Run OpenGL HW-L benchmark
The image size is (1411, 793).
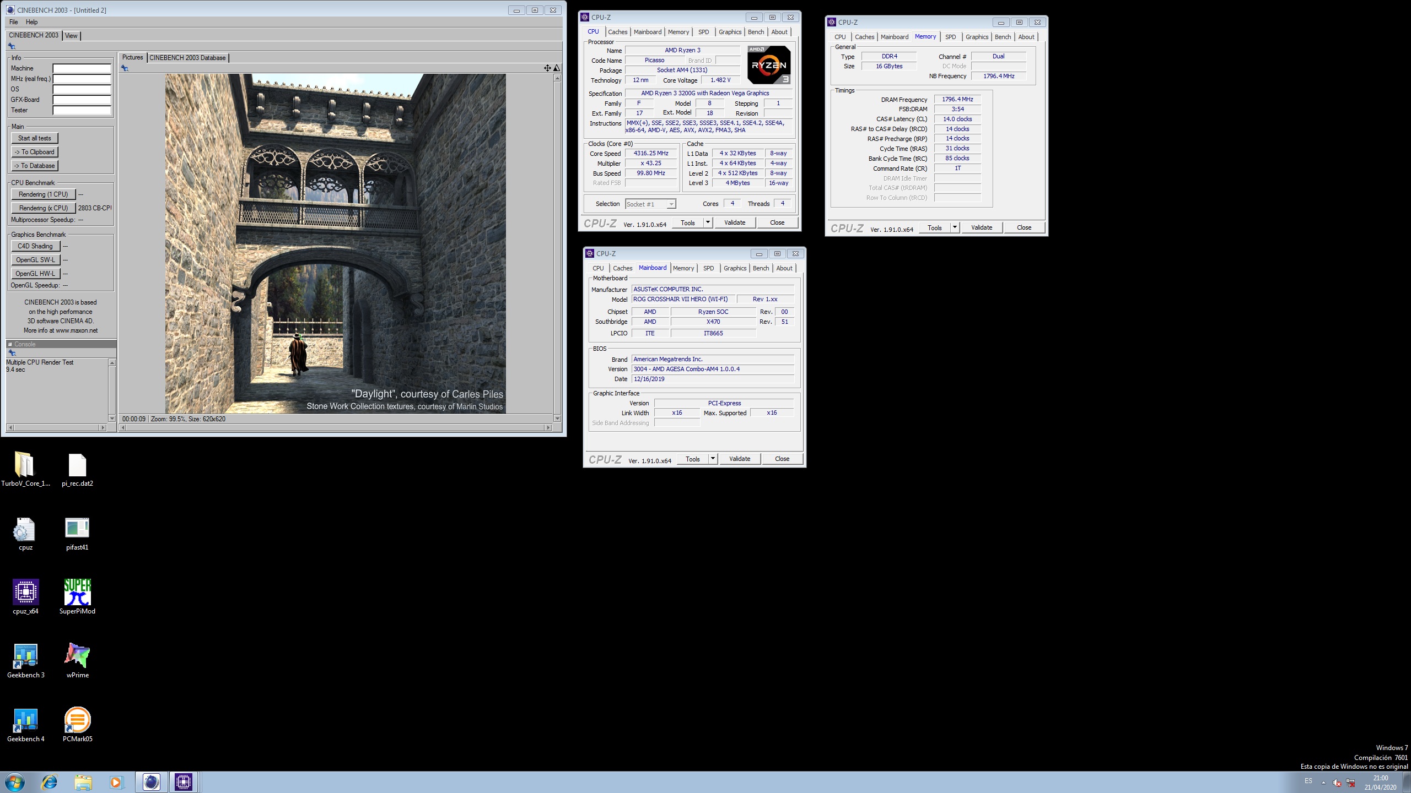[35, 274]
